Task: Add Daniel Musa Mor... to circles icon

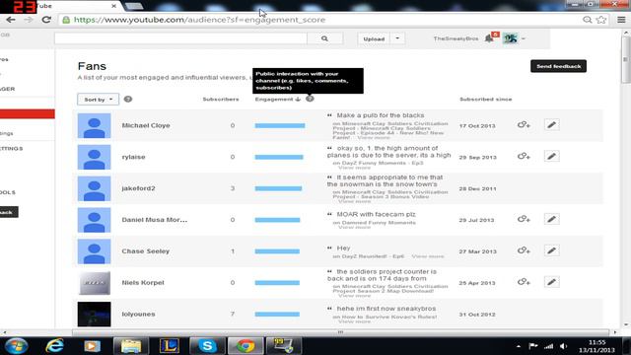Action: point(524,219)
